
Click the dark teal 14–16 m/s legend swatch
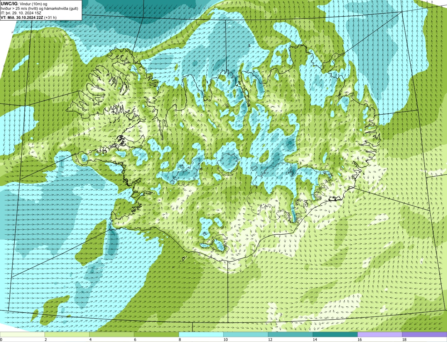click(335, 334)
